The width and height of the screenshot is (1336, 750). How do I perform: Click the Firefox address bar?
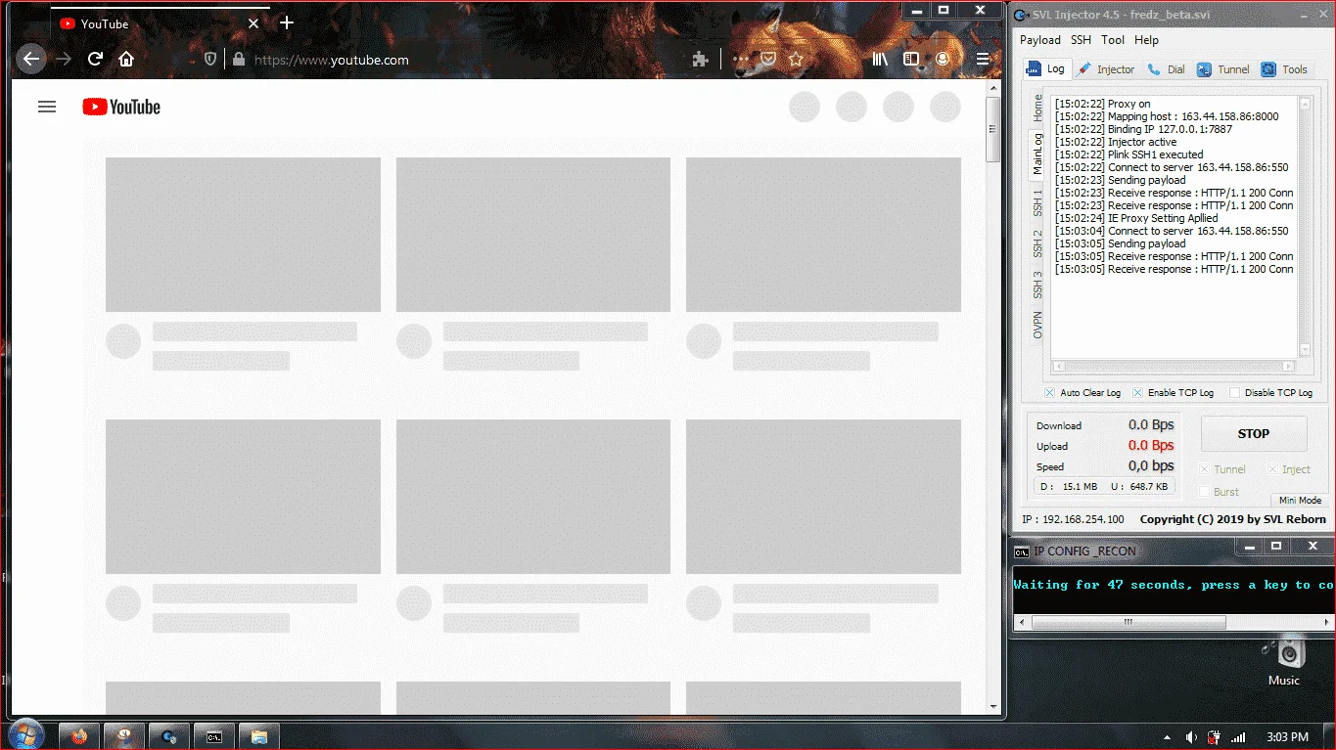pos(460,60)
